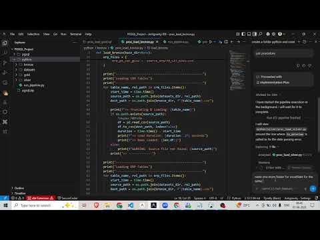
Task: Open chat history icon in agent panel
Action: [305, 42]
